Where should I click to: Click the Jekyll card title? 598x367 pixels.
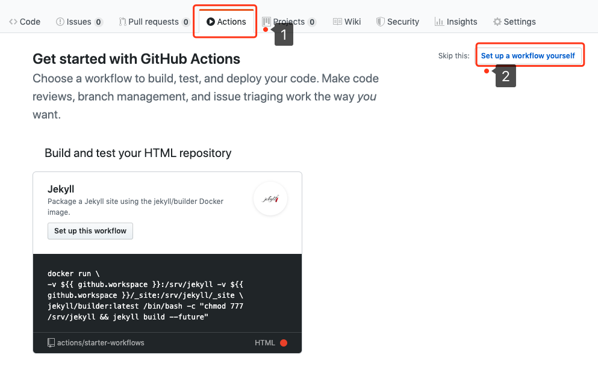(x=61, y=189)
